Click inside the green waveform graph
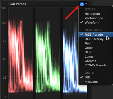Image resolution: width=113 pixels, height=99 pixels. [x=48, y=51]
